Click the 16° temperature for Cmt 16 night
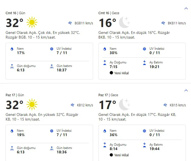Screen dimensions: 191x161 (x=107, y=23)
